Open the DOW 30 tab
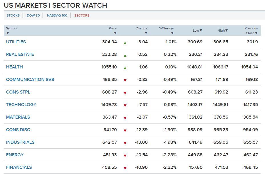This screenshot has height=174, width=265. (33, 15)
